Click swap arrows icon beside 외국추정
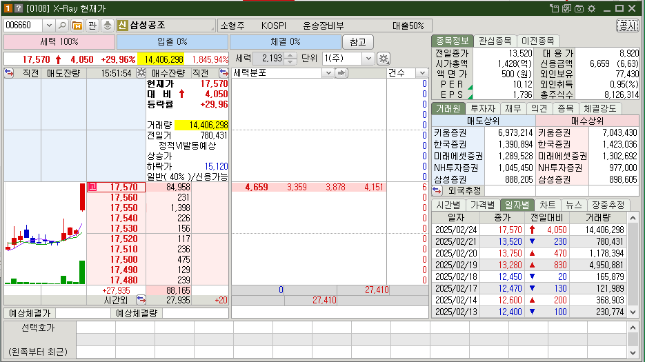Image resolution: width=645 pixels, height=362 pixels. [x=437, y=190]
